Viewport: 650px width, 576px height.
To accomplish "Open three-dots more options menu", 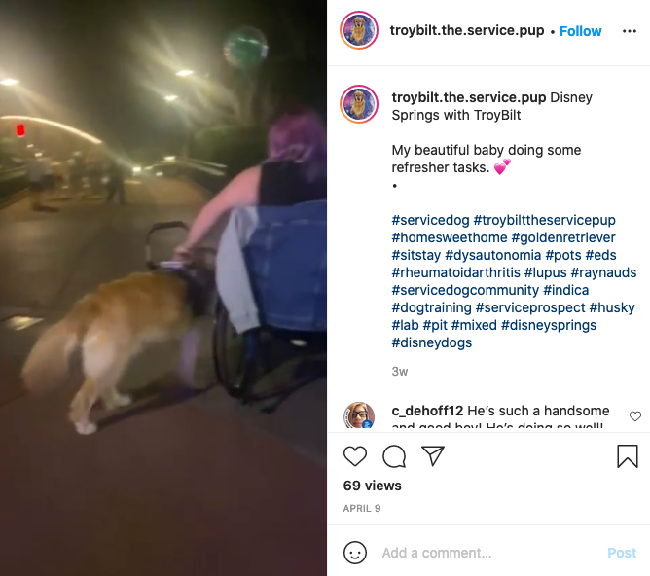I will tap(630, 31).
